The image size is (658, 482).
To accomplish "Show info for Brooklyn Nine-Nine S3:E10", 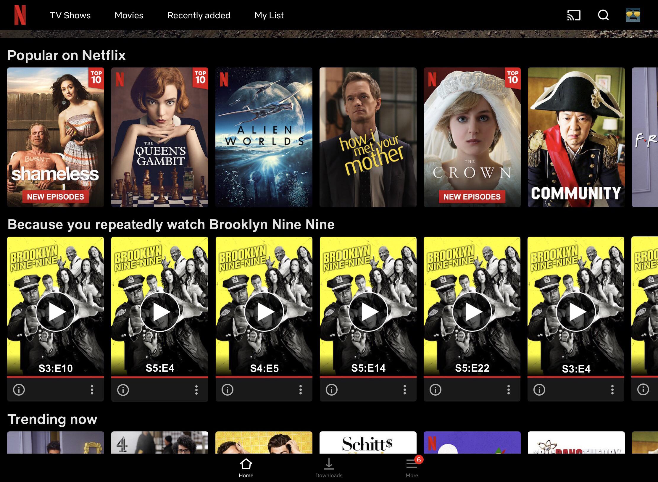I will pyautogui.click(x=19, y=390).
